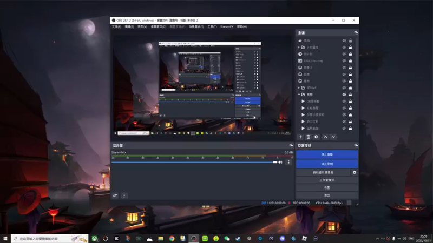Toggle visibility of the TIME folder
Screen dimensions: 433x243
tap(344, 88)
